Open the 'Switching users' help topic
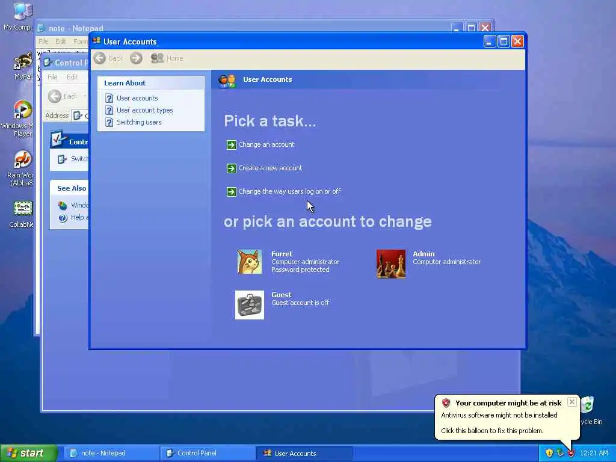Screen dimensions: 616x462 (x=139, y=122)
